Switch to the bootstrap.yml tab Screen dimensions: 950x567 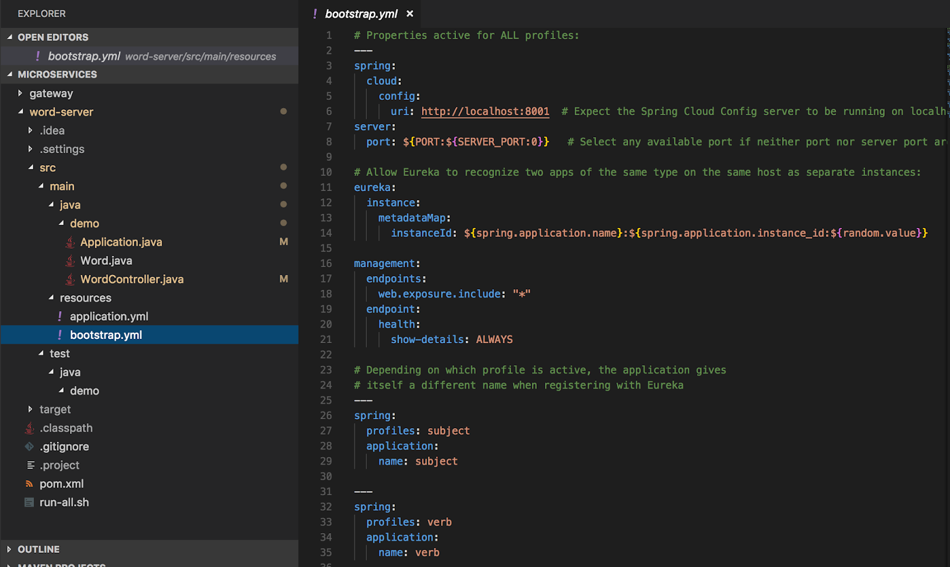pos(361,14)
